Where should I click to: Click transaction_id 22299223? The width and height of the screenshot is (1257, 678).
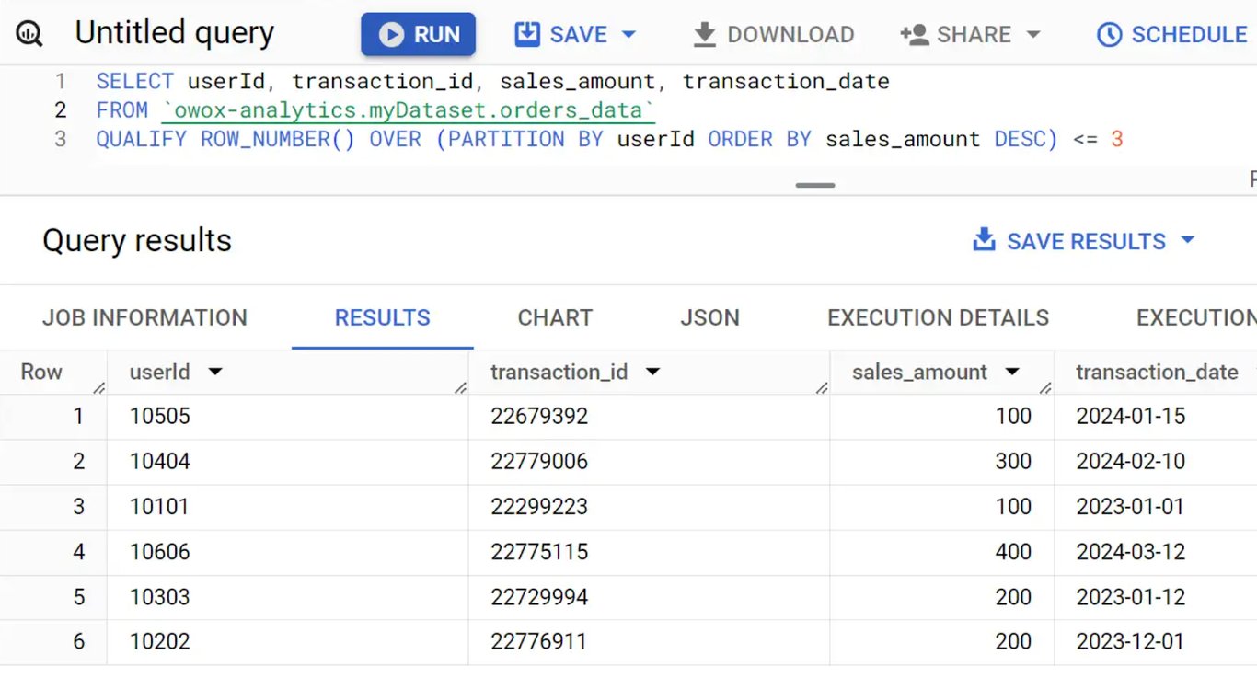point(539,507)
